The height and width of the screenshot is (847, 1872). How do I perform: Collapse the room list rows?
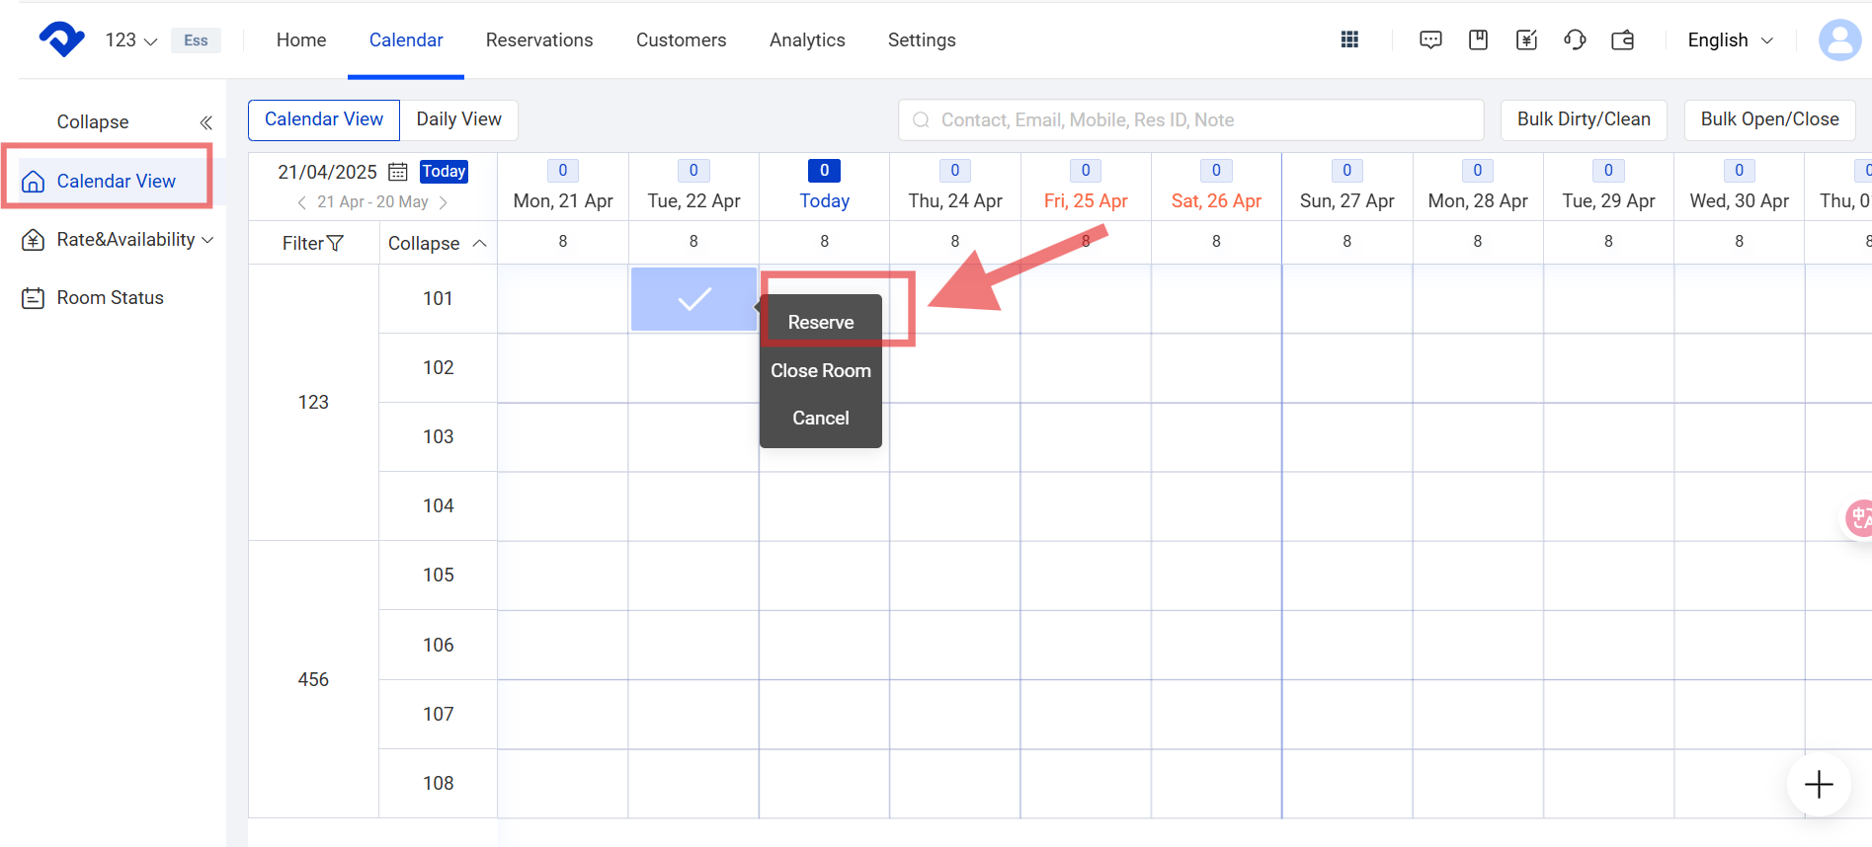(437, 243)
